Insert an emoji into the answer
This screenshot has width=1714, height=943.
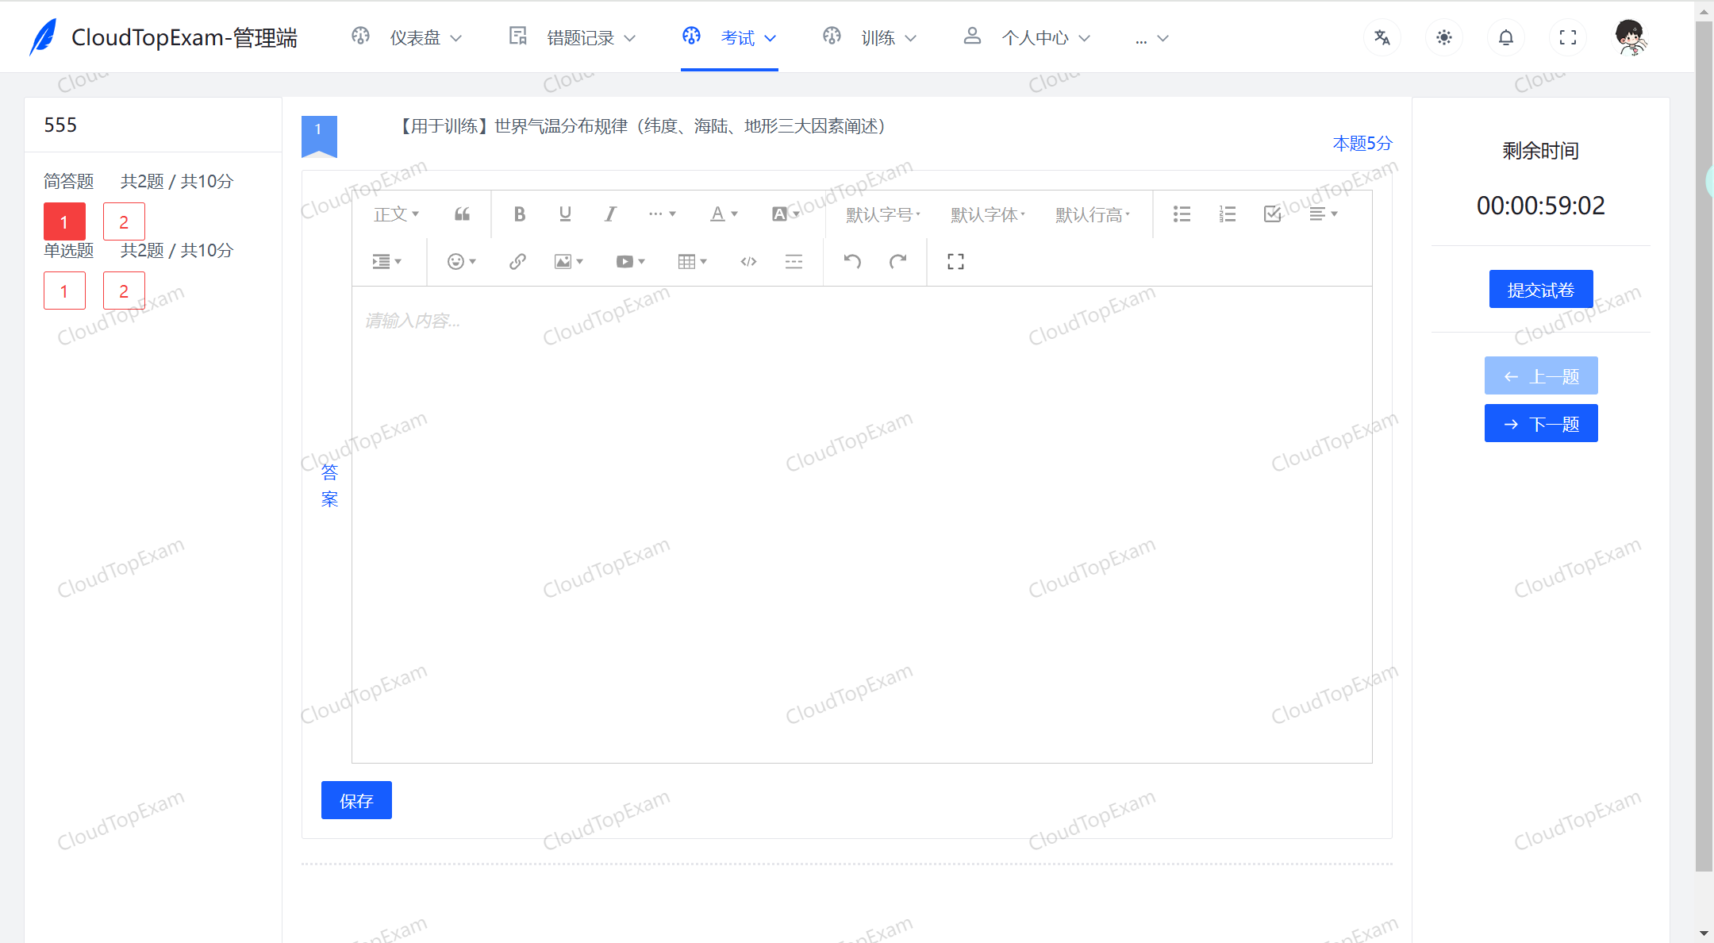[x=457, y=261]
